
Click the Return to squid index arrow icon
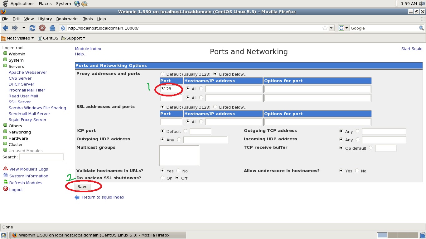76,197
